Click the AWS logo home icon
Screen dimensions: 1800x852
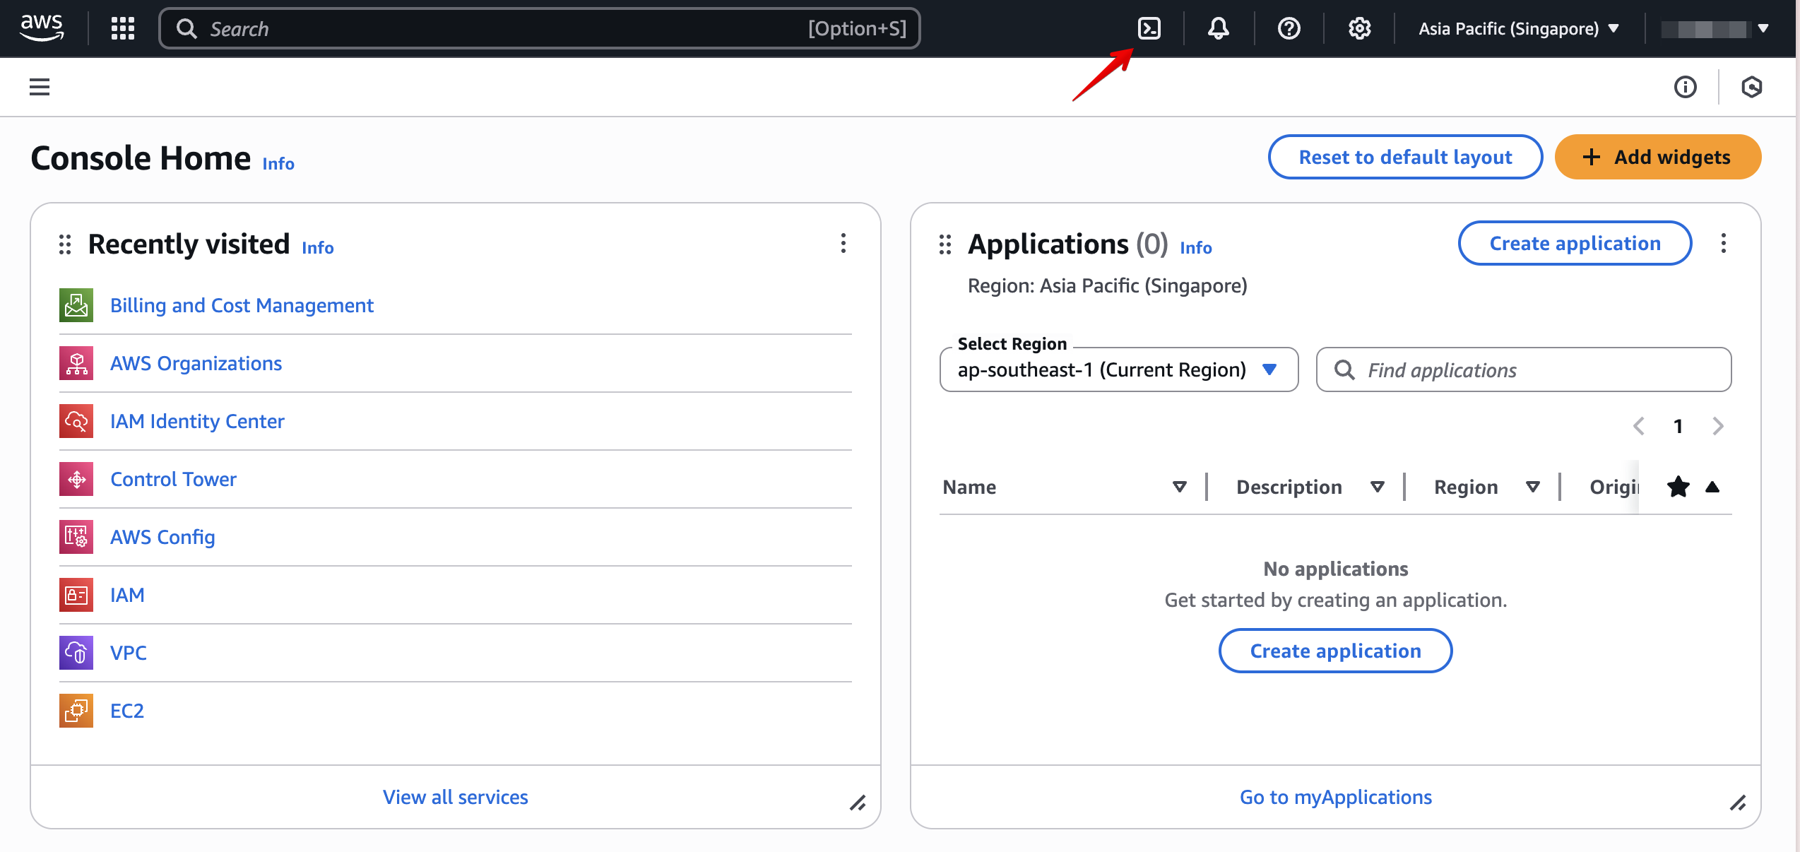point(42,27)
